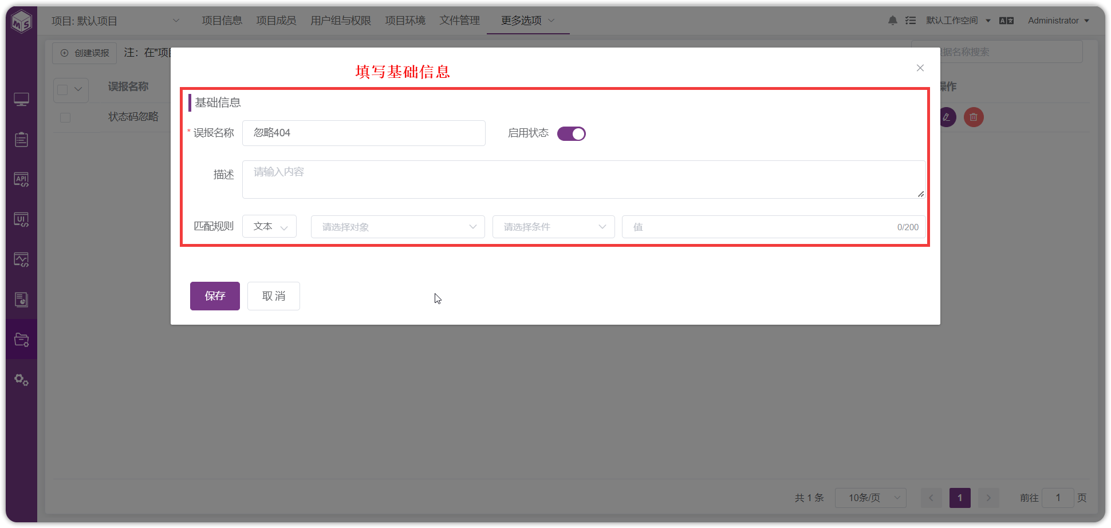Focus the 描述 textarea
The width and height of the screenshot is (1111, 528).
coord(584,179)
